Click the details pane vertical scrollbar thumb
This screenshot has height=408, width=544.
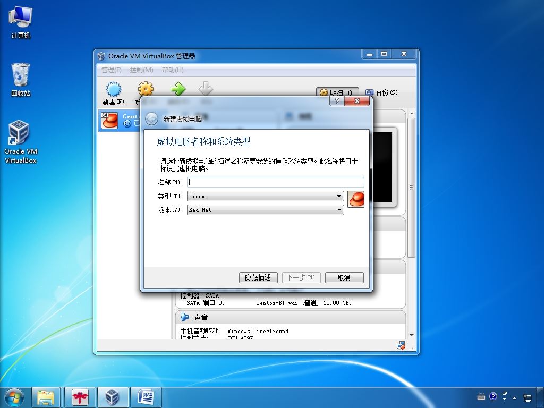[412, 188]
